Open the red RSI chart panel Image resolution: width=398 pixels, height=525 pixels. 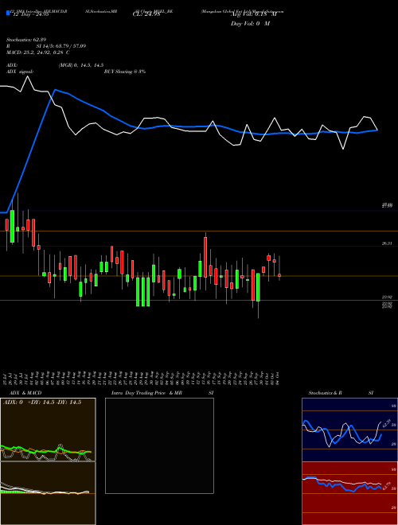tap(349, 493)
